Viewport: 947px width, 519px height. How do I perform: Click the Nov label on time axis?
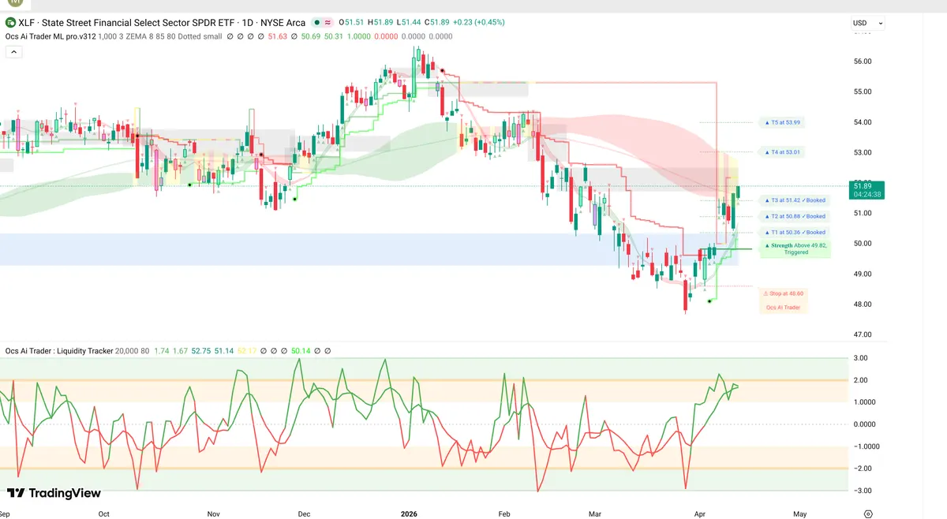coord(214,513)
